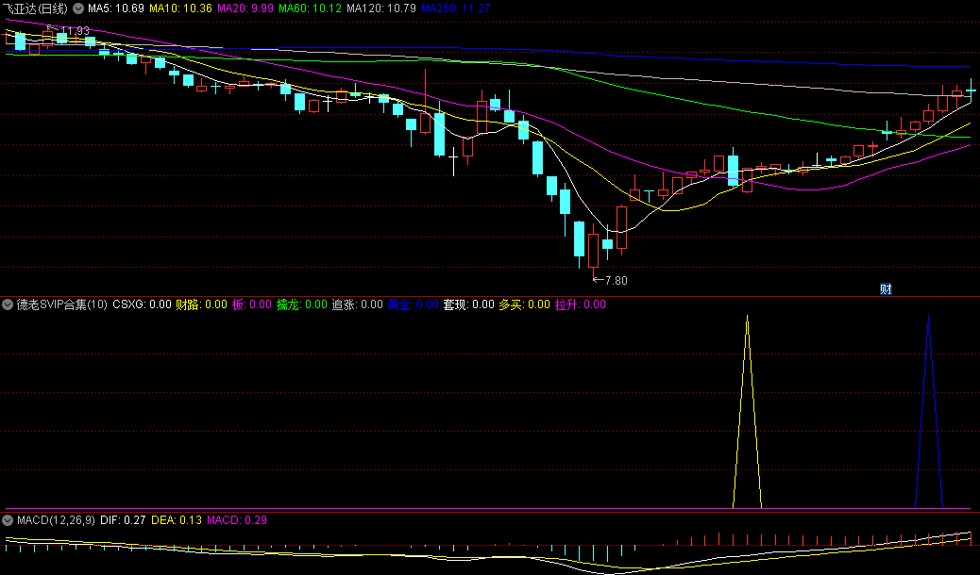Click the yellow signal spike peak
Screen dimensions: 980x575
coord(747,317)
